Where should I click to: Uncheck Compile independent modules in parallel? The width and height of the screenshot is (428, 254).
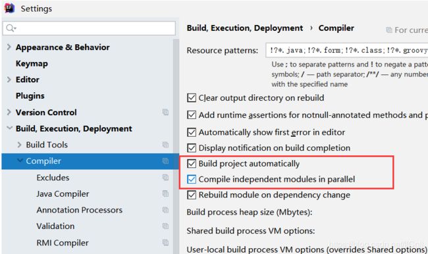(192, 179)
